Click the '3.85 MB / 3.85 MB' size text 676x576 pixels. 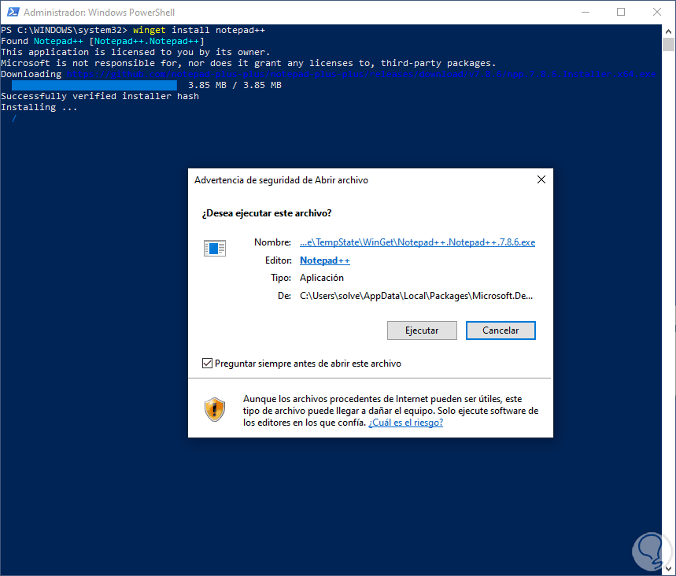pyautogui.click(x=235, y=85)
